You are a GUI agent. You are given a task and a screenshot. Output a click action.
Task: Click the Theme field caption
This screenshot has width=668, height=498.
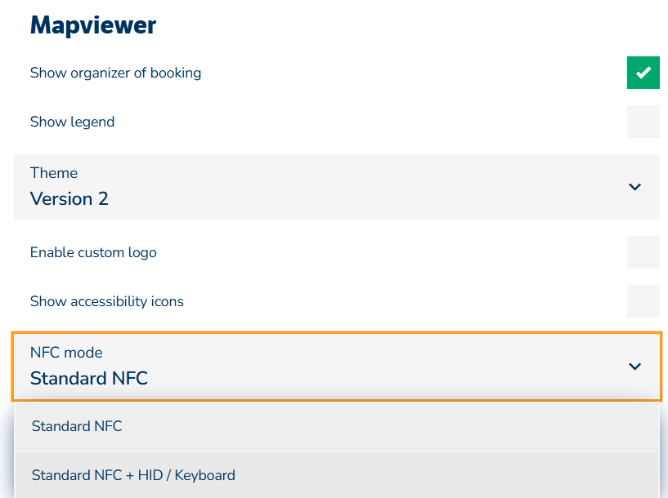[54, 173]
